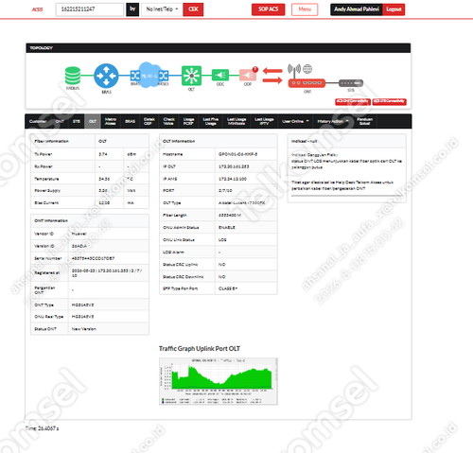Click the globe icon above ONT

point(307,68)
